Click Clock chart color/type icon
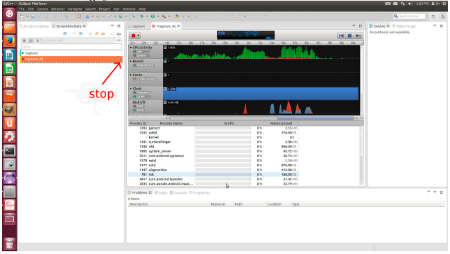 [x=165, y=89]
